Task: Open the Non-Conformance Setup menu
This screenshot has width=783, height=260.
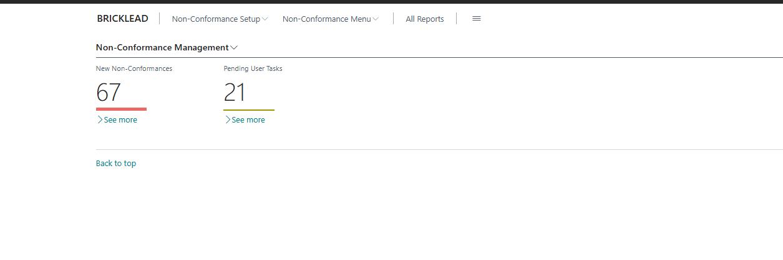Action: (x=216, y=19)
